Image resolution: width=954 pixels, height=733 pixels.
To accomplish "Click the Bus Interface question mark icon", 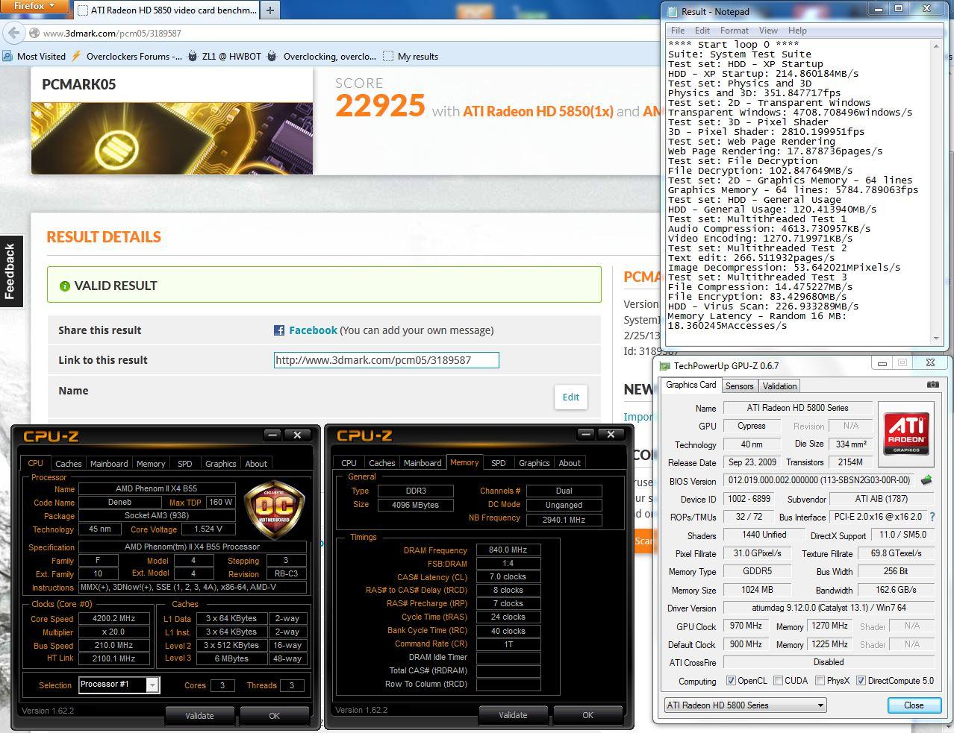I will [x=932, y=516].
